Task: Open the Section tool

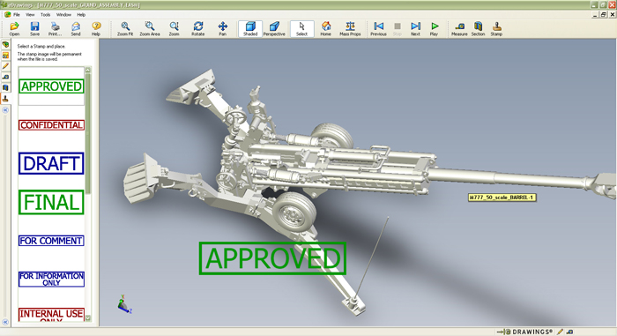Action: click(478, 29)
